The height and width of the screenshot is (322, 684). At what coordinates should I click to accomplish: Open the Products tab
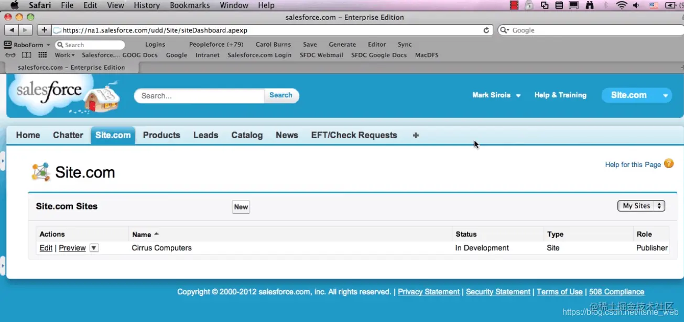[161, 135]
